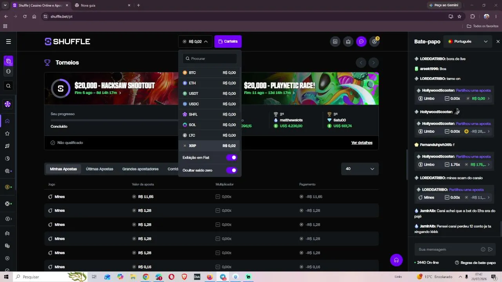Open the 40 rows-per-page dropdown
The width and height of the screenshot is (502, 282).
(x=360, y=169)
